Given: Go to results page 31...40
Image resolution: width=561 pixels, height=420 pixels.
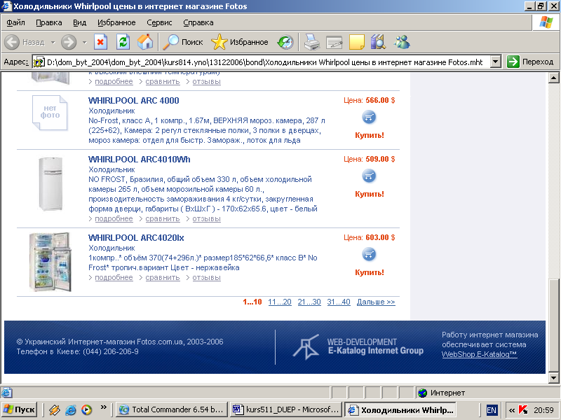Looking at the screenshot, I should point(339,302).
